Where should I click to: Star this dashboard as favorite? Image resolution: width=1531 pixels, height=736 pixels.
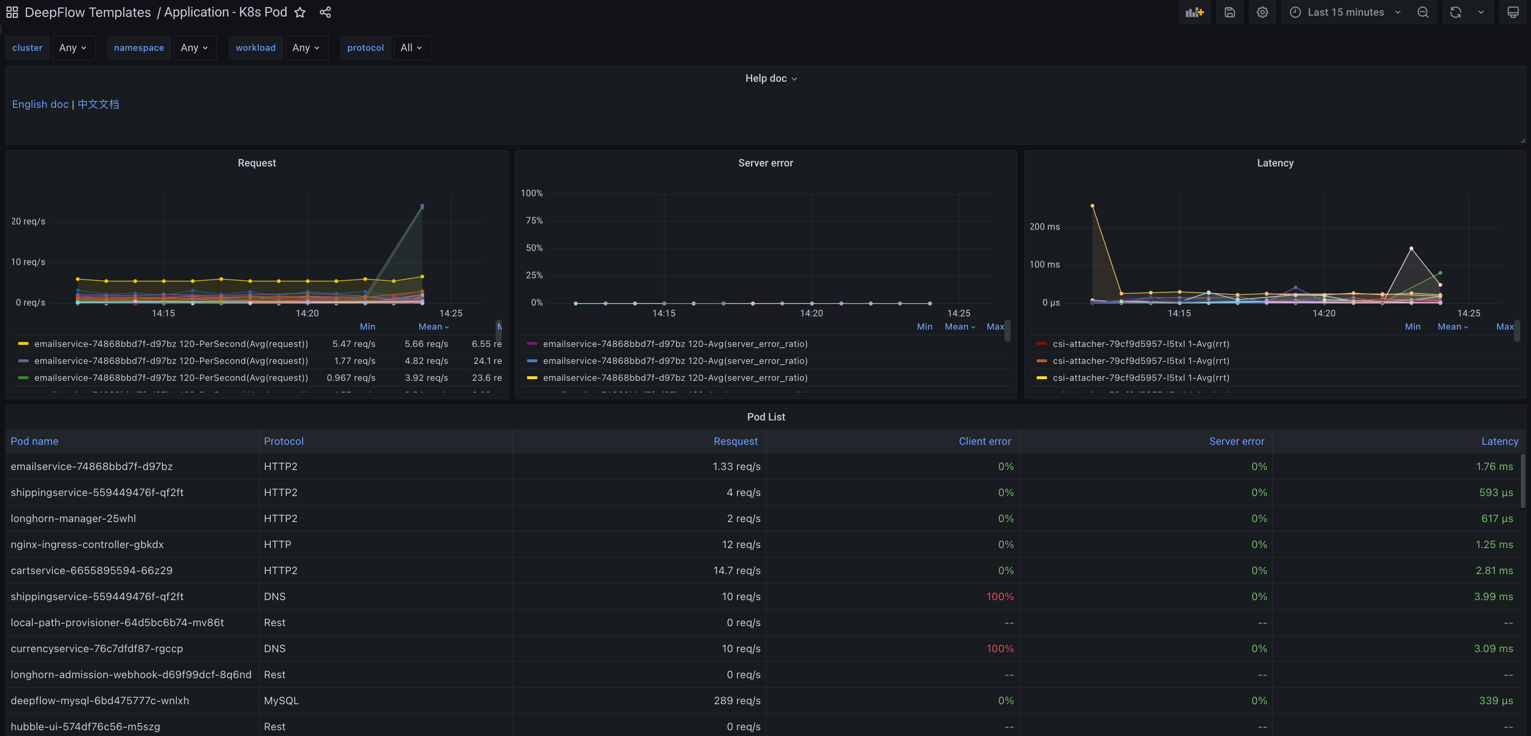300,12
